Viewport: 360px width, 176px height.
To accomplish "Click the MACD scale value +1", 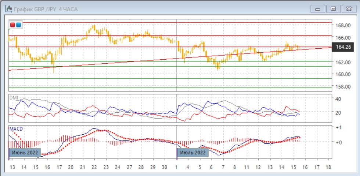I will pyautogui.click(x=338, y=127).
